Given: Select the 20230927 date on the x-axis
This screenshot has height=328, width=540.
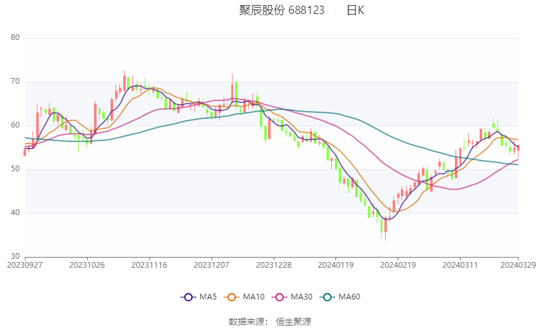Looking at the screenshot, I should 24,265.
